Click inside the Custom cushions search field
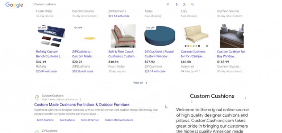This screenshot has width=282, height=133. 99,4
